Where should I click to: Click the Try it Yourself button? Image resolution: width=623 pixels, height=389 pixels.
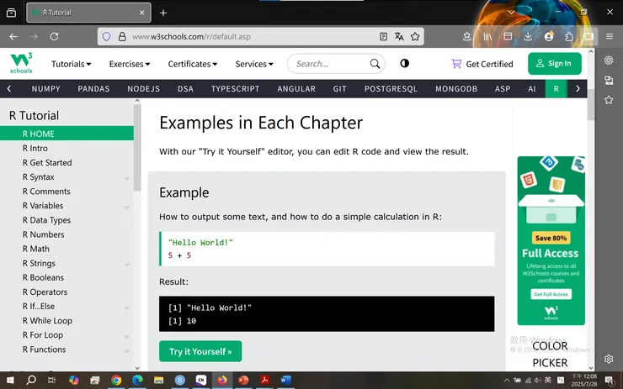pos(200,351)
